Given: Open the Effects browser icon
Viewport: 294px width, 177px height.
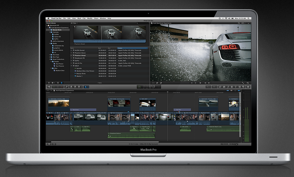Looking at the screenshot, I should [220, 87].
